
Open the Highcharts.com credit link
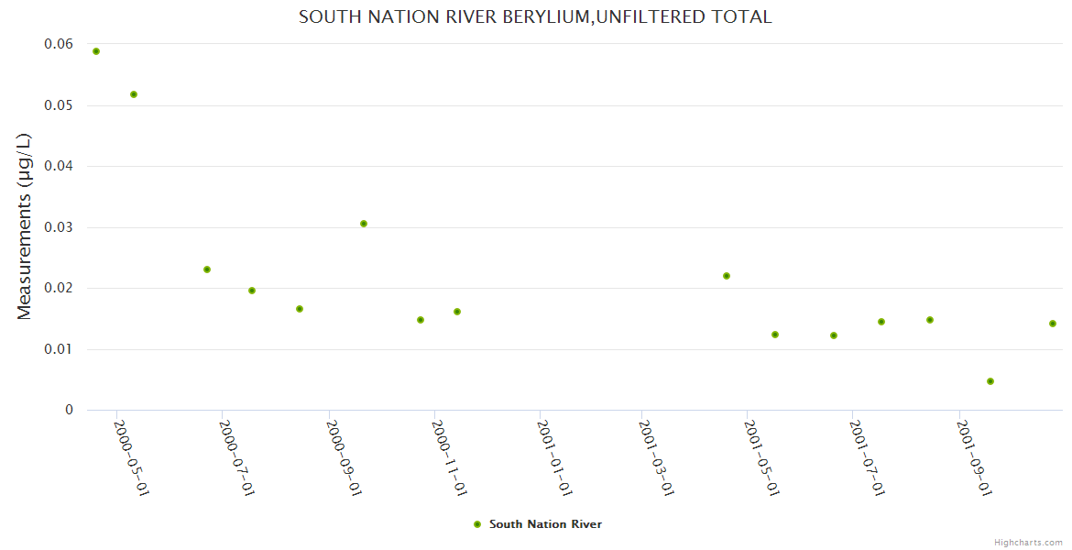click(1028, 543)
